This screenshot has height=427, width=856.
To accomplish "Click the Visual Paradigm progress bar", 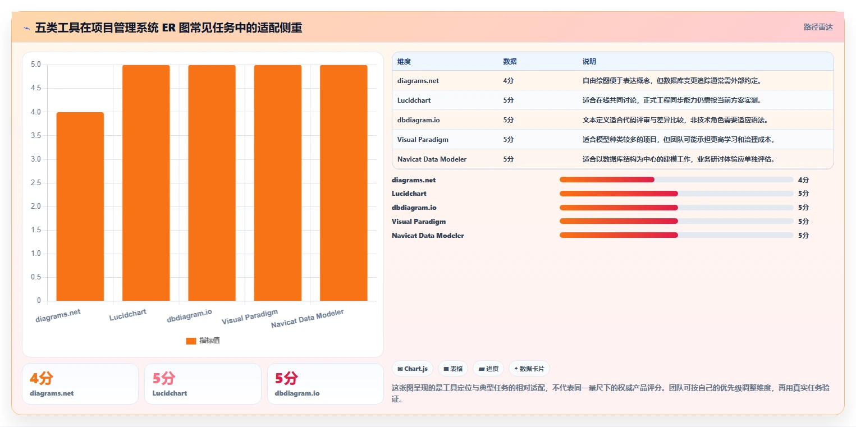I will (x=676, y=221).
